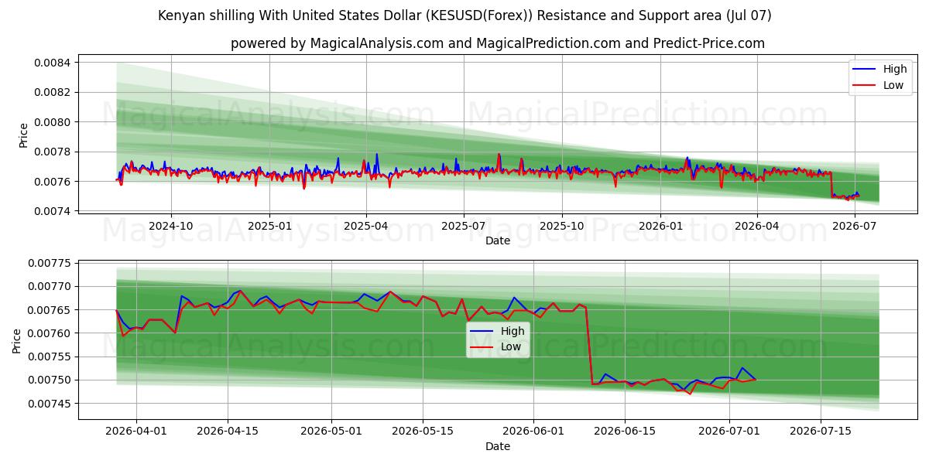Screen dimensions: 929x464
Task: Click the top chart 'Date' axis label
Action: (x=498, y=241)
